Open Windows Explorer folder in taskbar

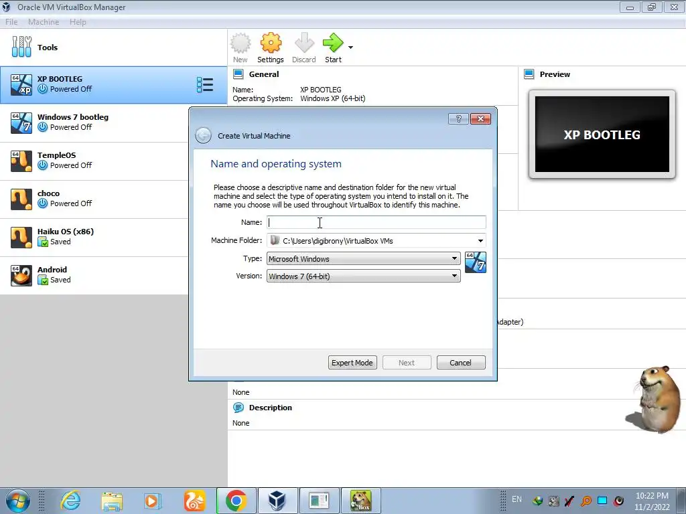point(112,501)
